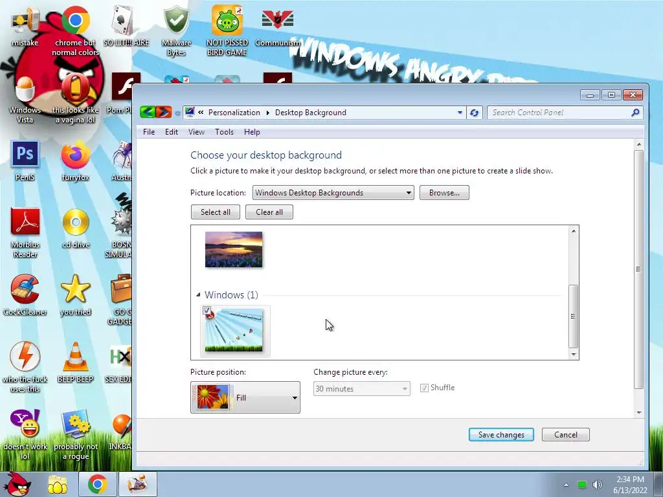This screenshot has width=663, height=497.
Task: Click the Clear all button
Action: click(269, 212)
